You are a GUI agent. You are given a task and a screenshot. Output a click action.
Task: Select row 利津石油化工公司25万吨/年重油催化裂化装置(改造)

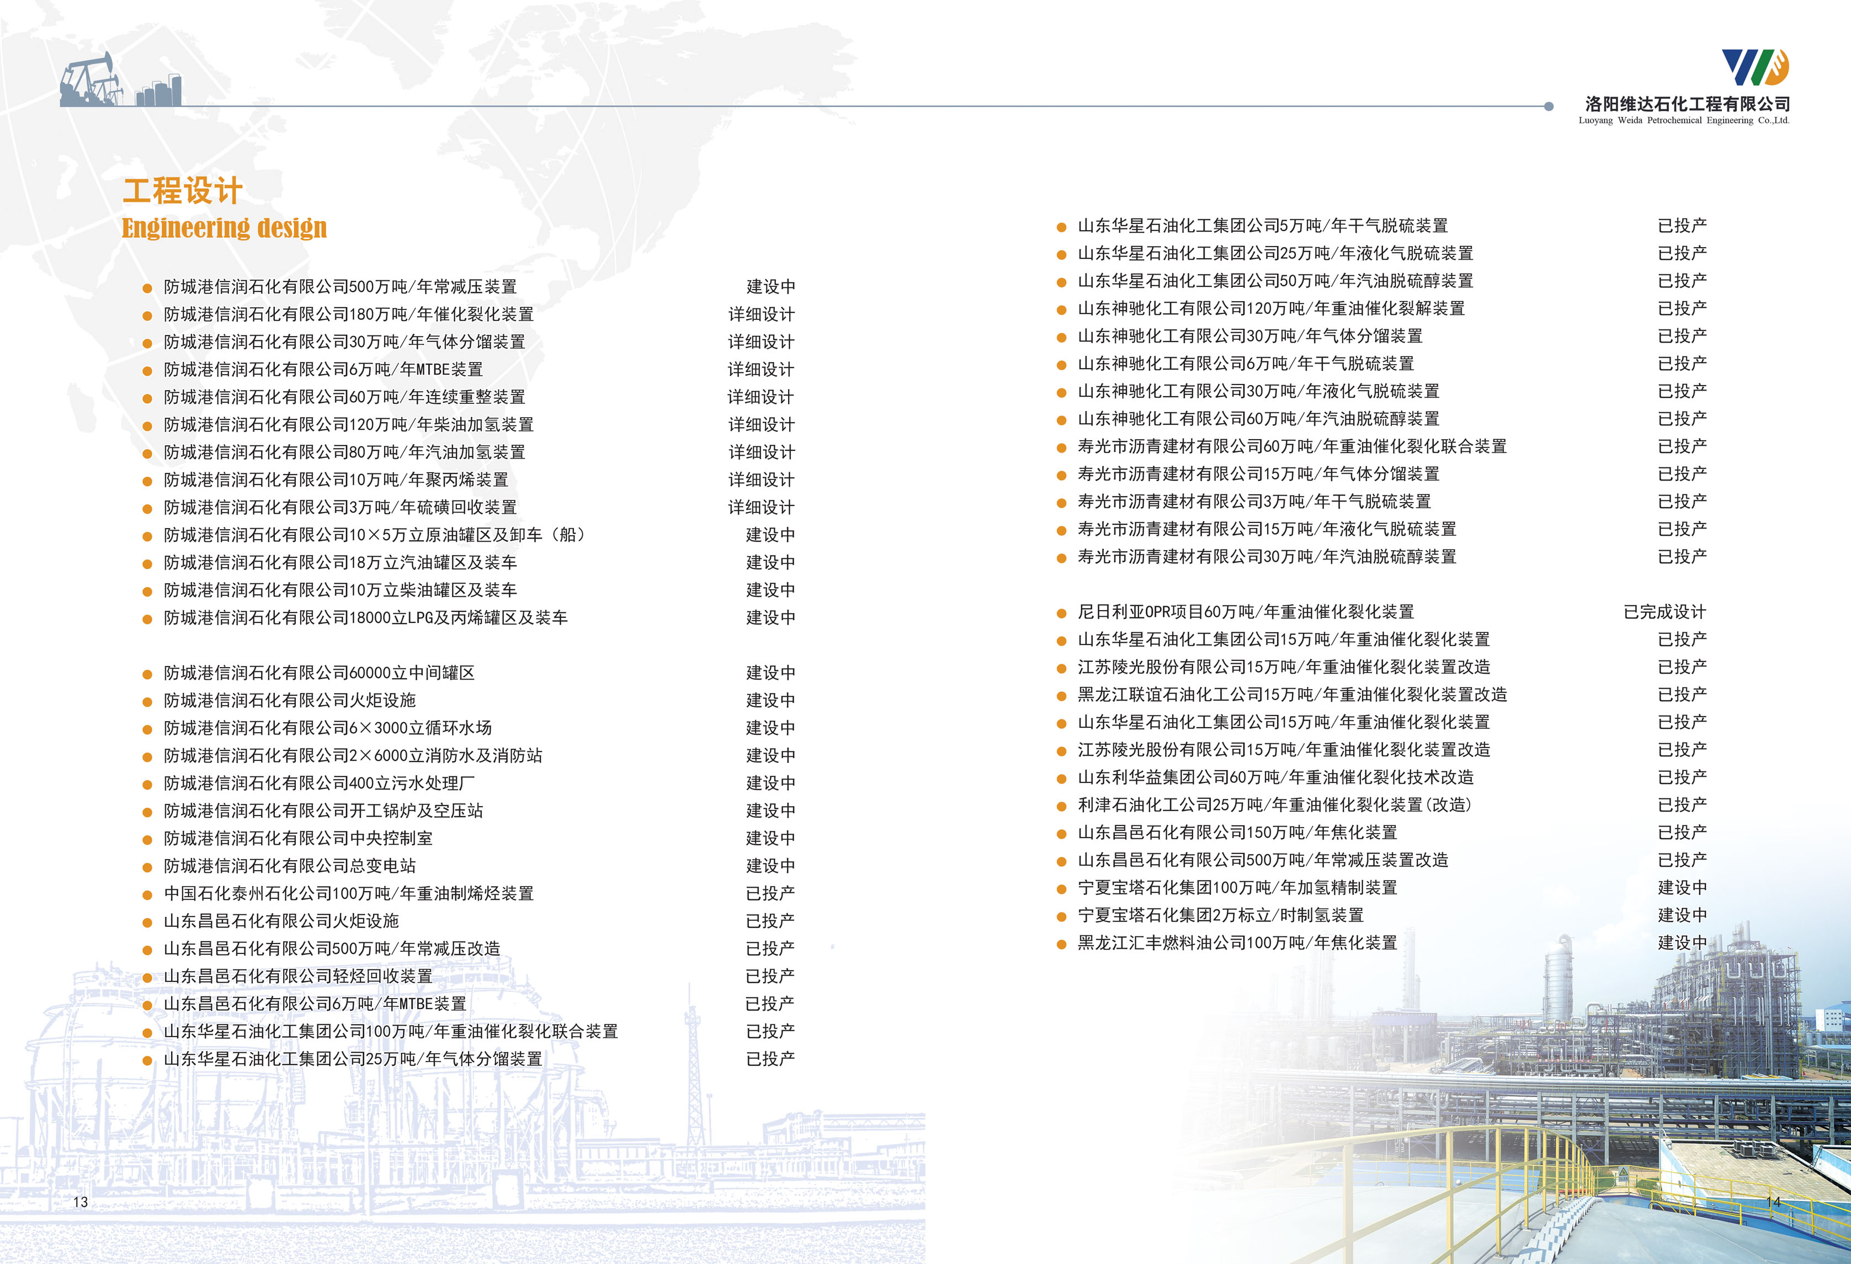(x=1382, y=805)
